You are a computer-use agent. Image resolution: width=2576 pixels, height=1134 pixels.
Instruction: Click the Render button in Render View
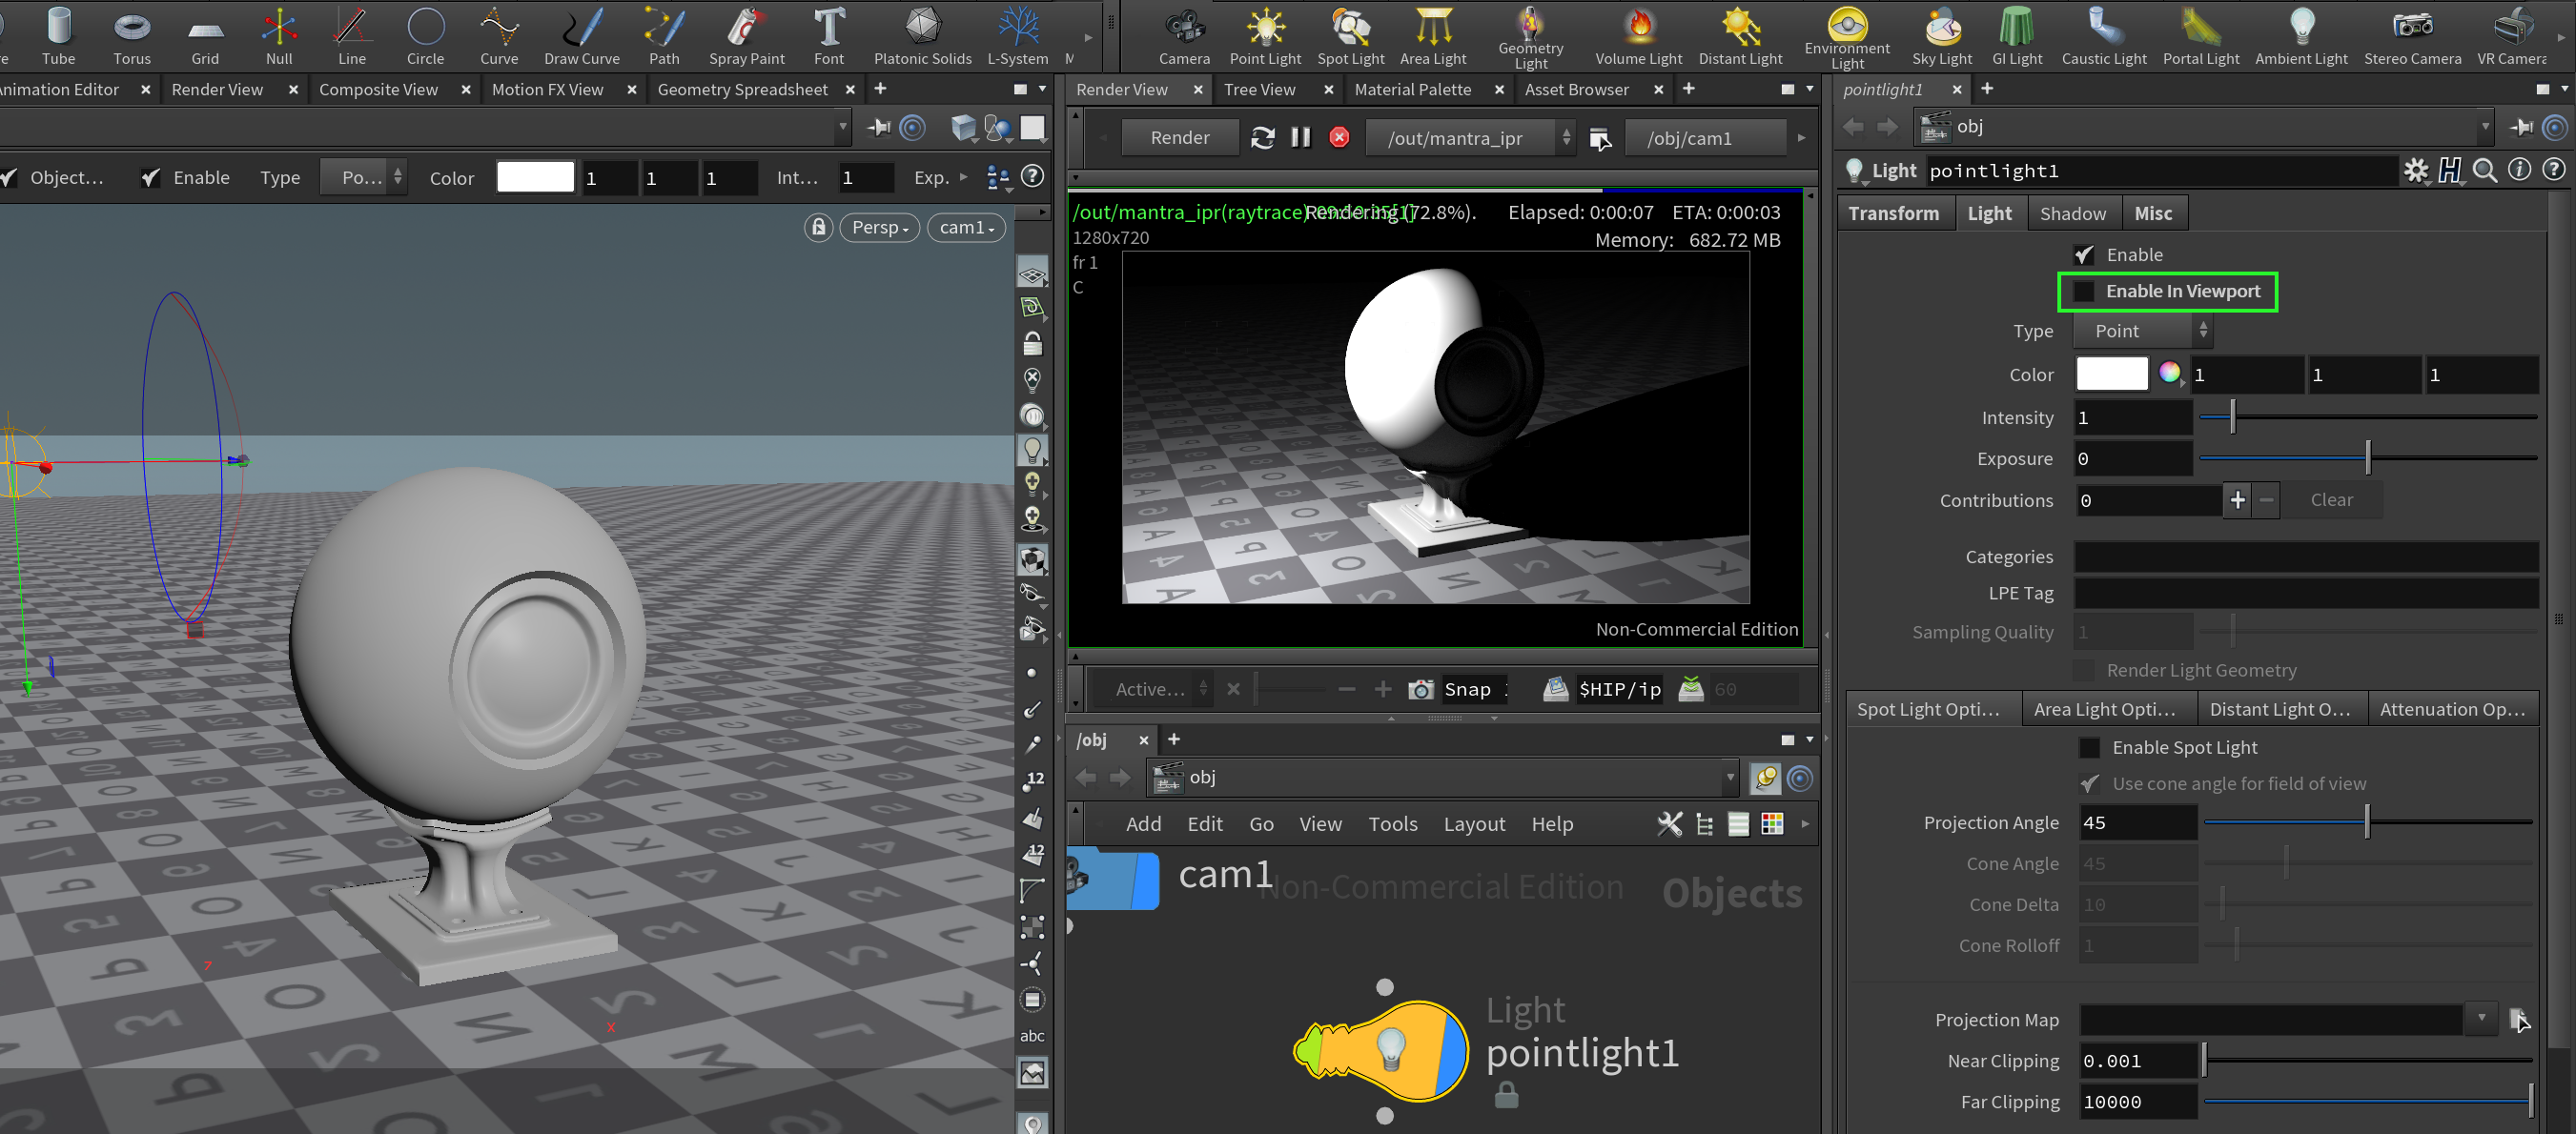[x=1180, y=137]
